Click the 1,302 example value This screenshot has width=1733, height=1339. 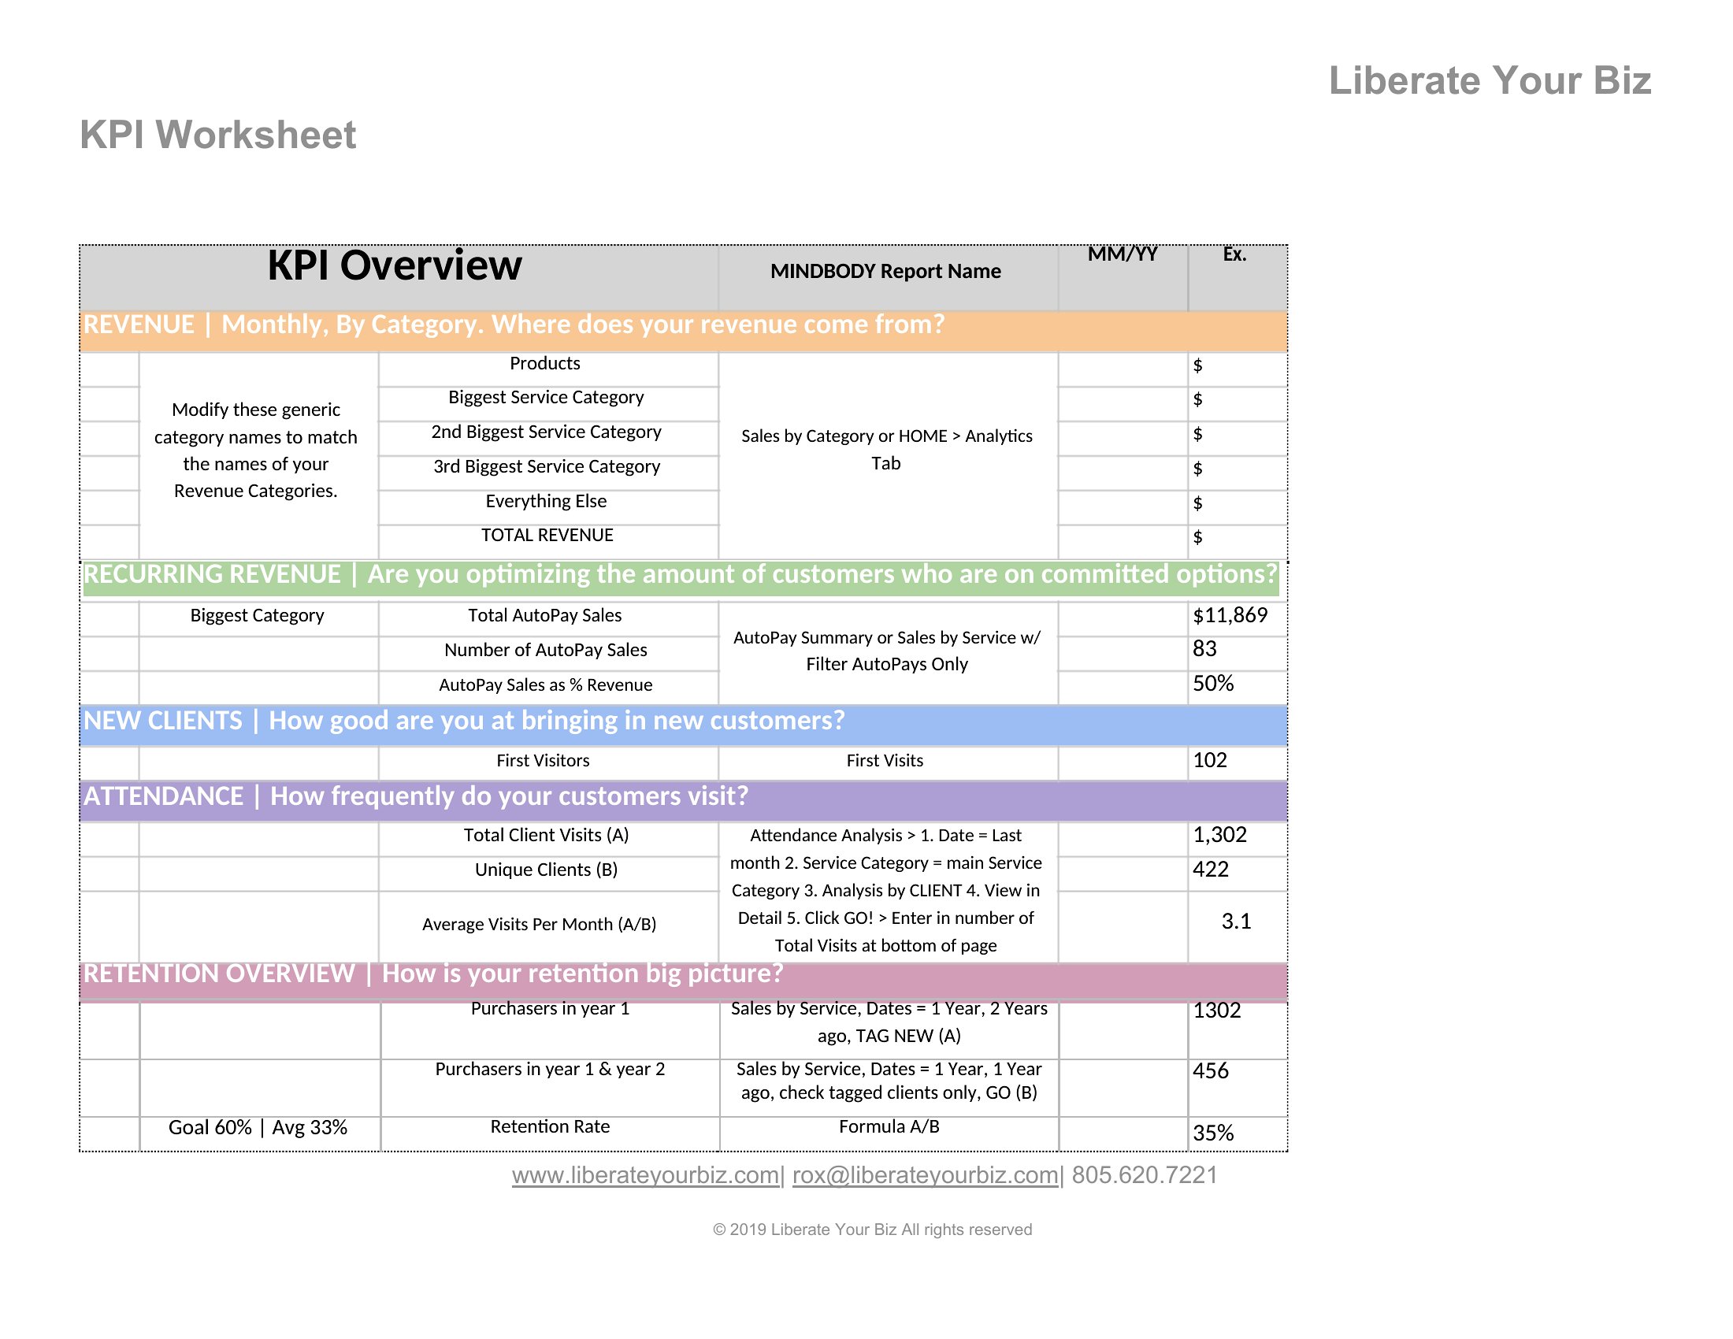click(1219, 834)
